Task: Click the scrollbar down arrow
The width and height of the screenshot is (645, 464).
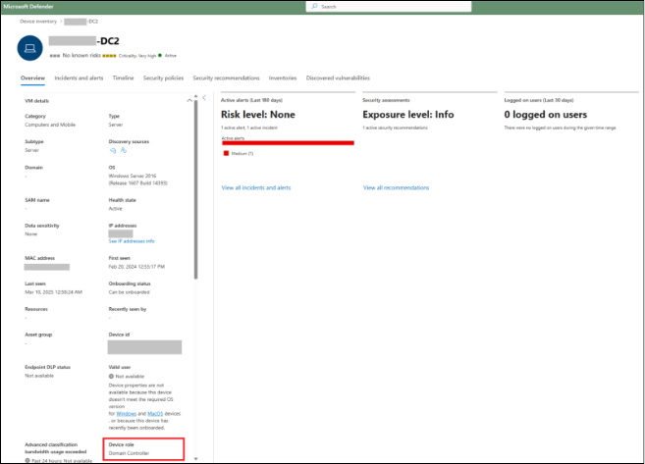Action: coord(195,459)
